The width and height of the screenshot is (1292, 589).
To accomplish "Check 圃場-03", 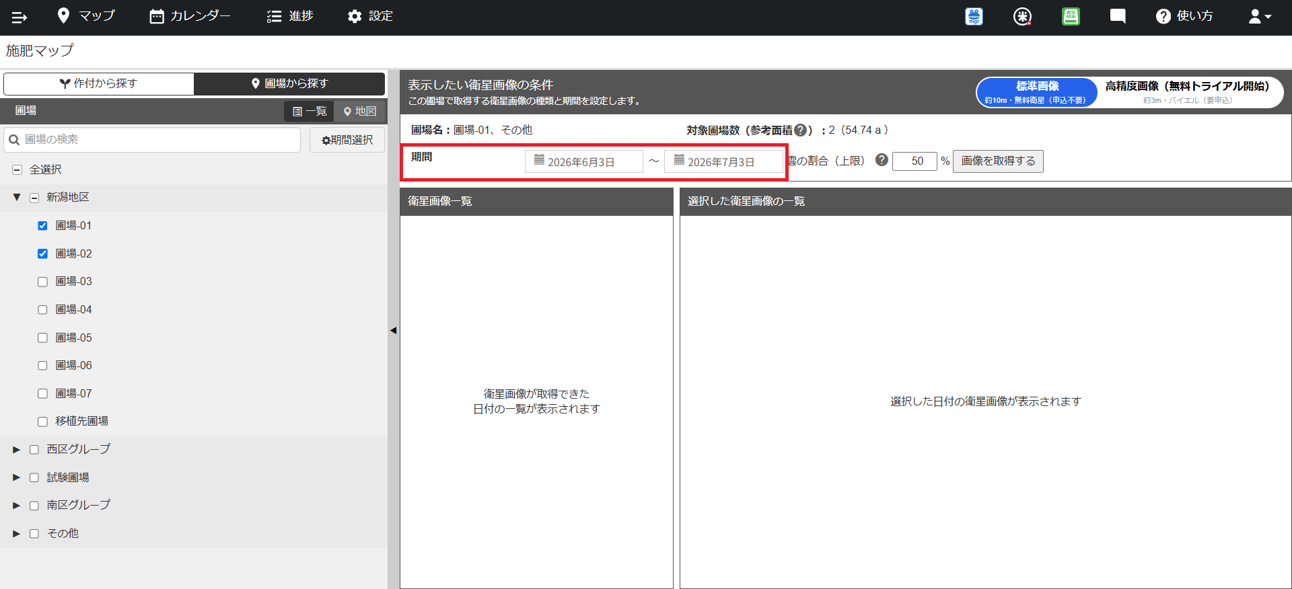I will pyautogui.click(x=42, y=282).
